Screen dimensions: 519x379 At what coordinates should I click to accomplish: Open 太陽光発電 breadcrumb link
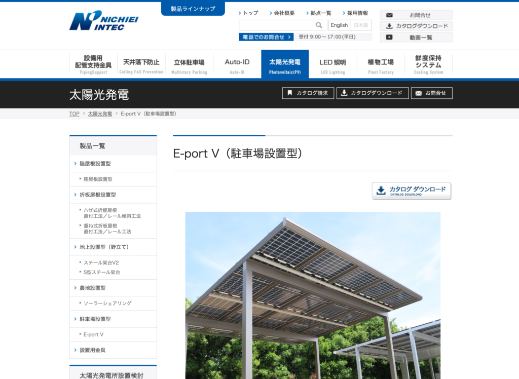click(x=100, y=114)
